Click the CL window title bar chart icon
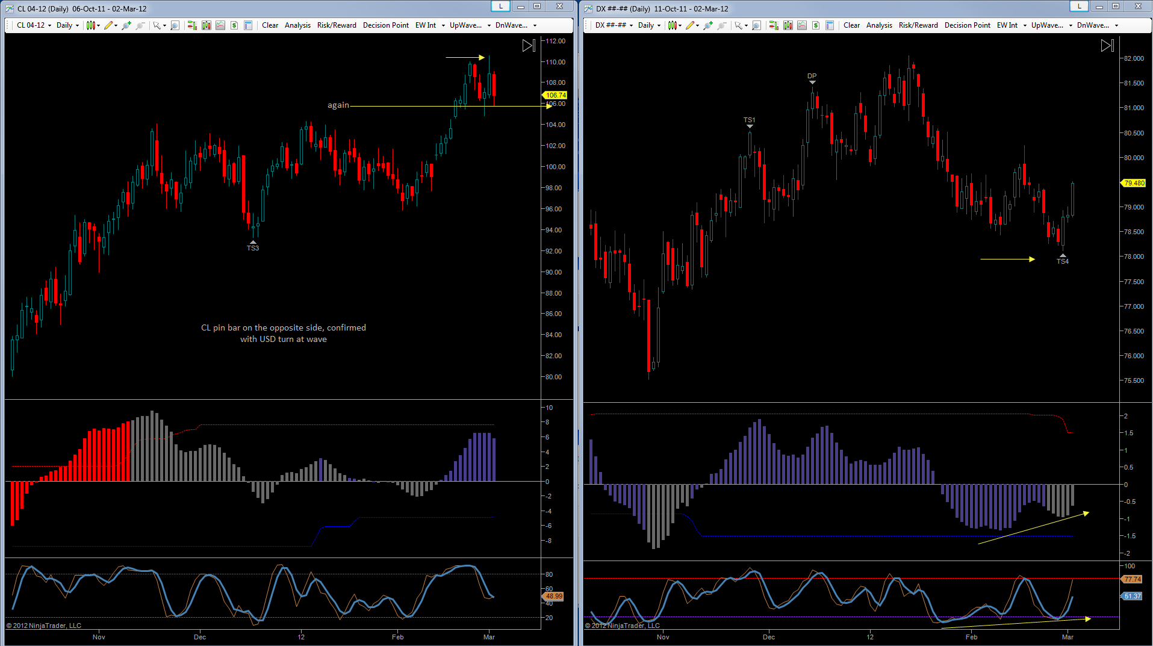 pos(10,8)
